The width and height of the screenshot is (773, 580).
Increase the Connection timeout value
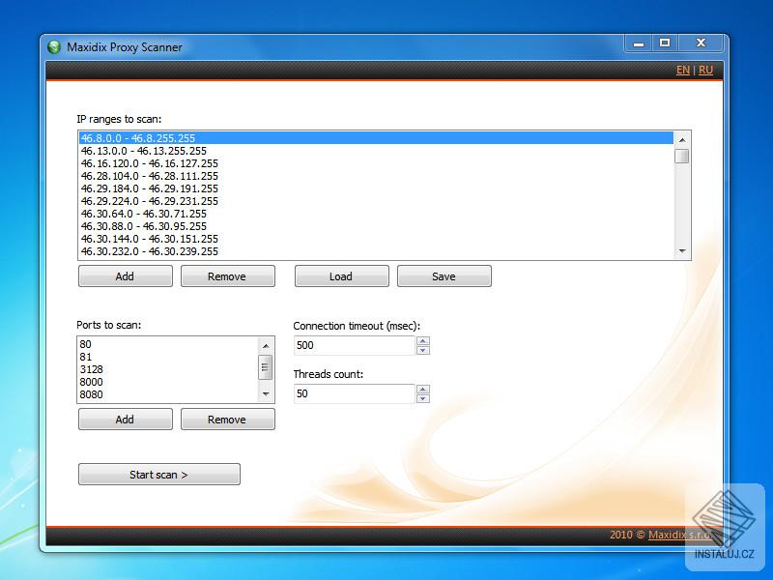pyautogui.click(x=422, y=340)
